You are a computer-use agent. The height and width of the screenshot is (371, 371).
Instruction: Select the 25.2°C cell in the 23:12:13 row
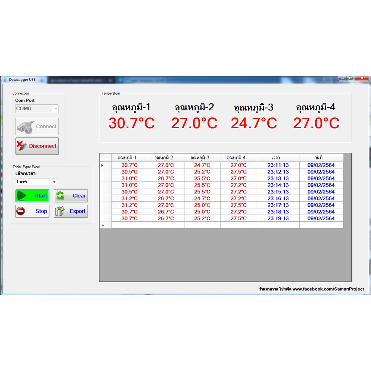tap(202, 172)
